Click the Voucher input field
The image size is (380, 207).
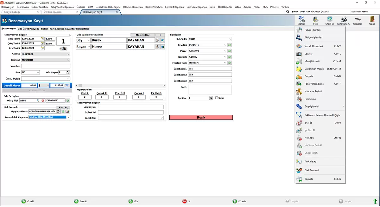(46, 66)
